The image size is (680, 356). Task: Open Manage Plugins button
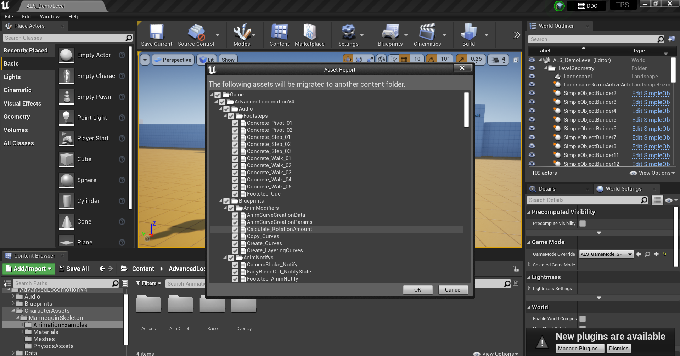(580, 349)
